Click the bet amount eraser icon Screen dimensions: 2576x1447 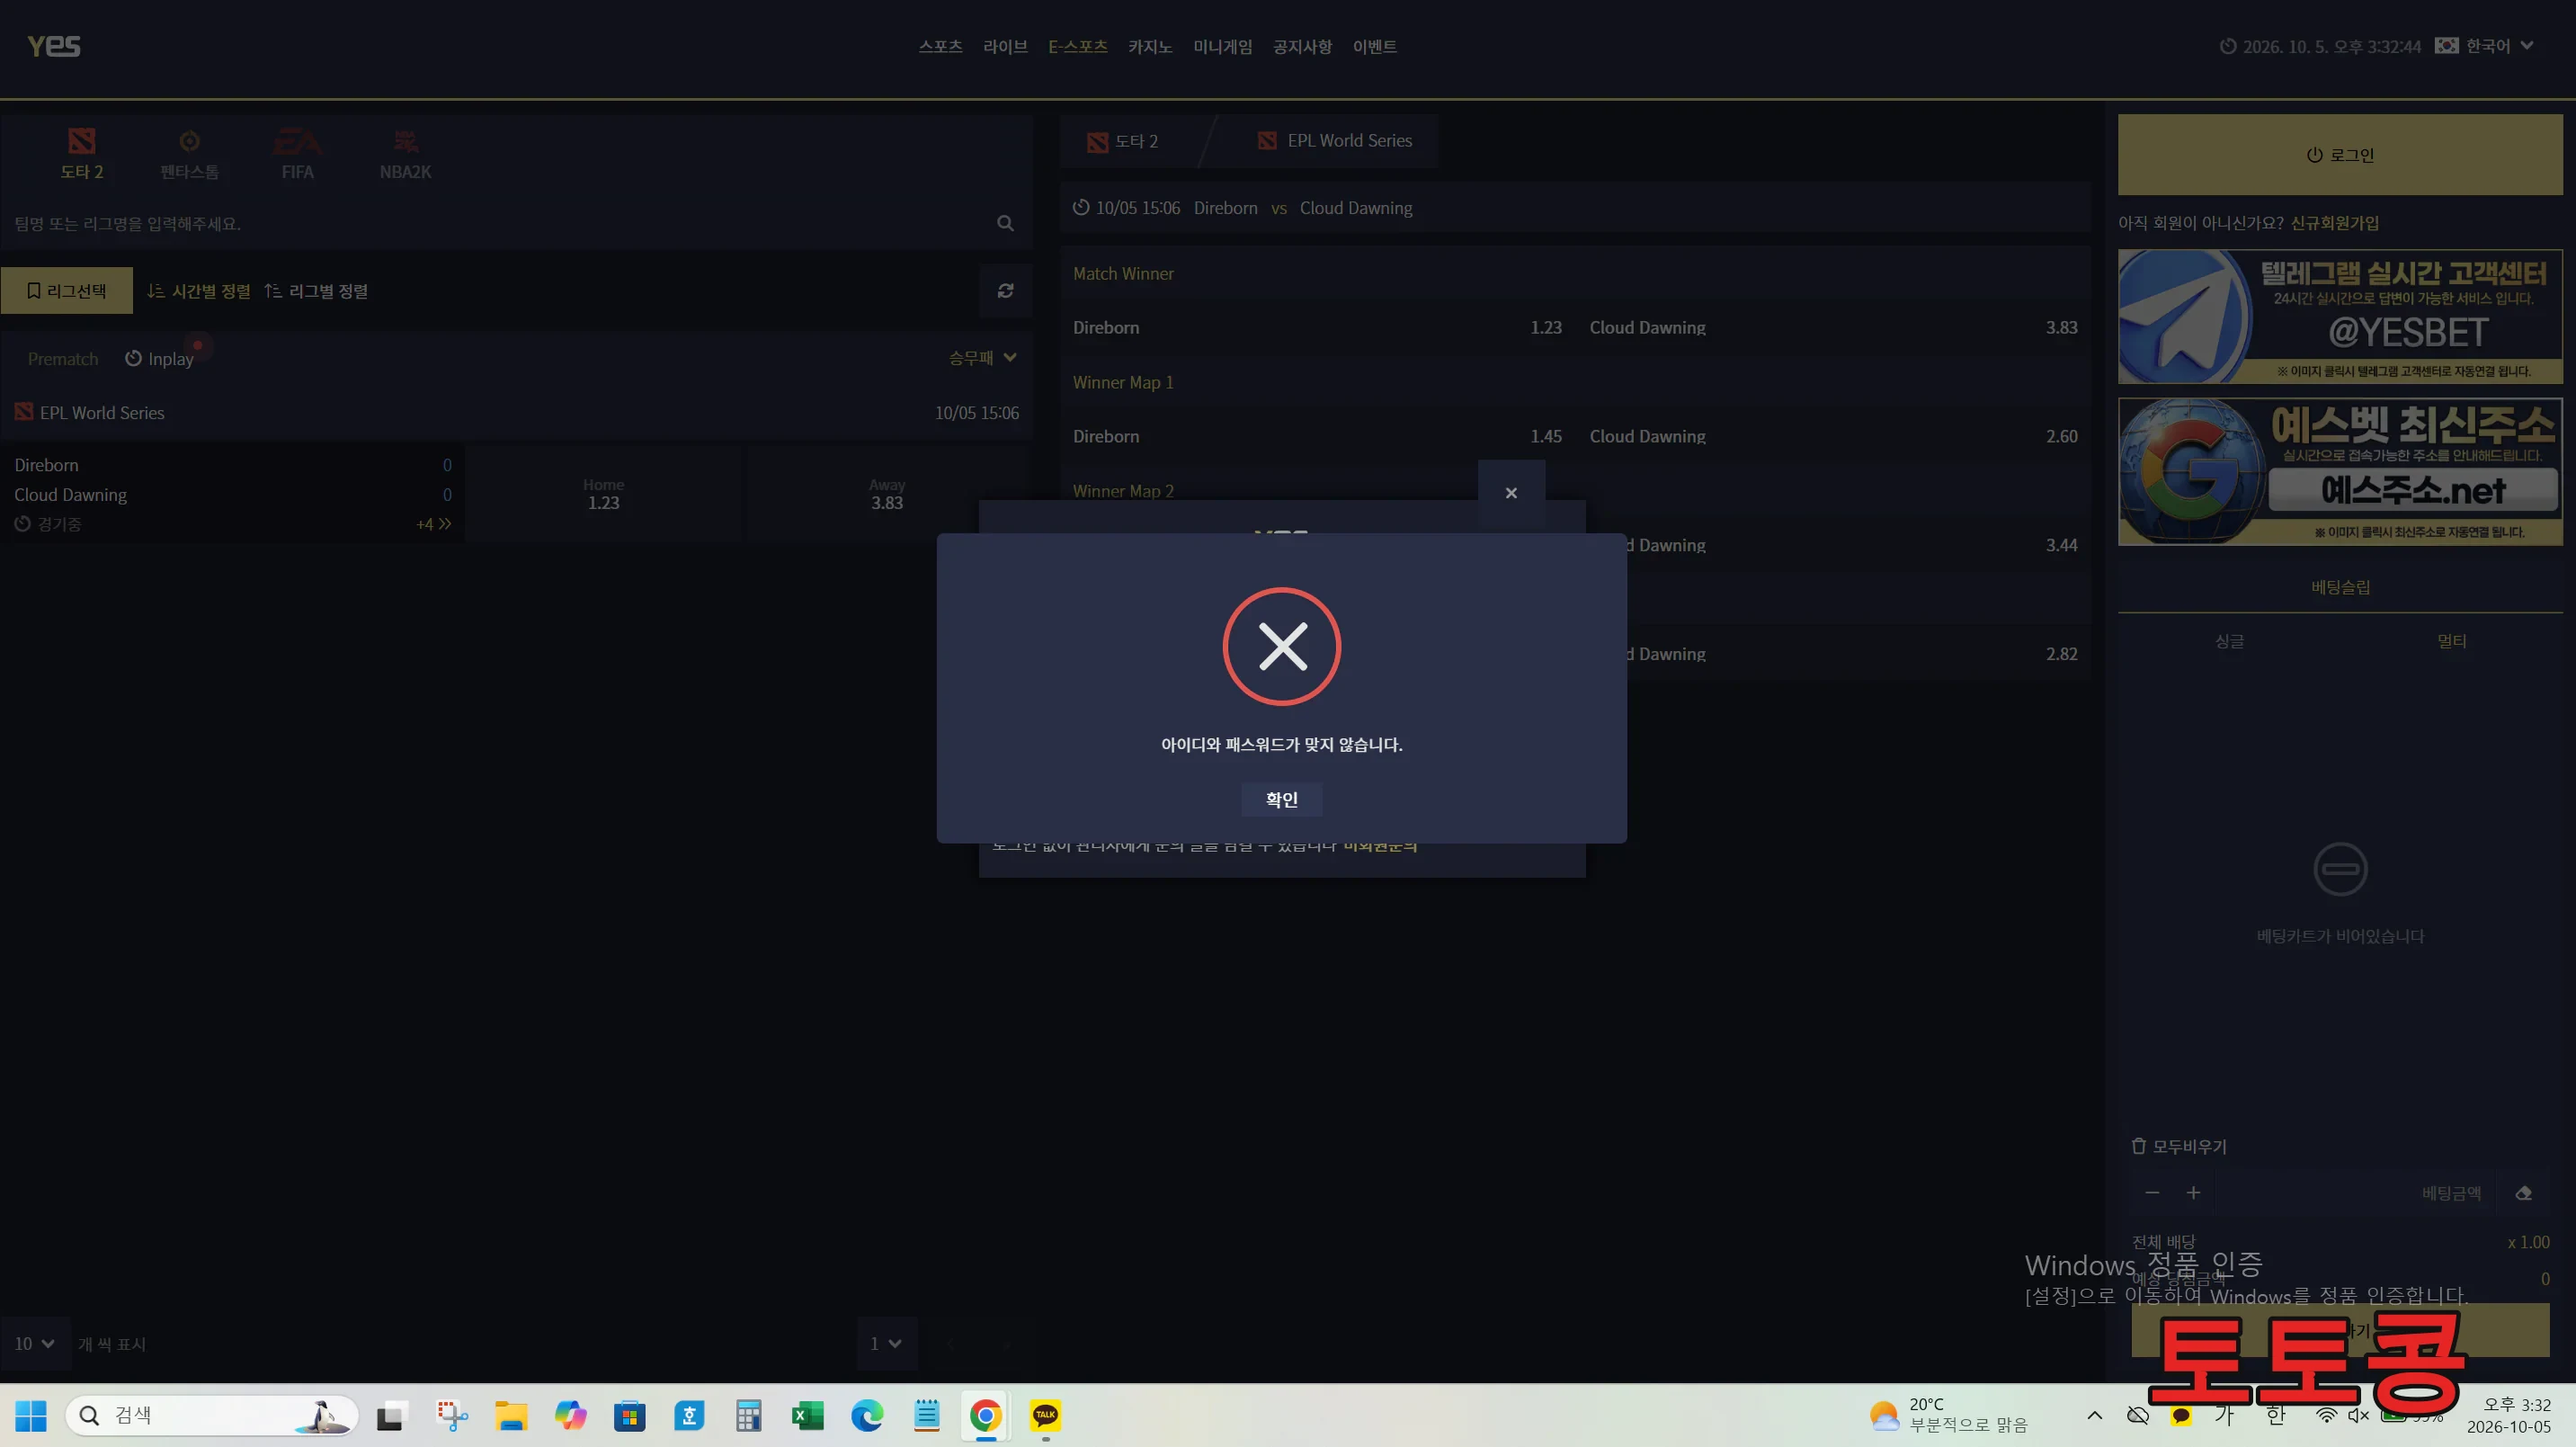tap(2523, 1193)
